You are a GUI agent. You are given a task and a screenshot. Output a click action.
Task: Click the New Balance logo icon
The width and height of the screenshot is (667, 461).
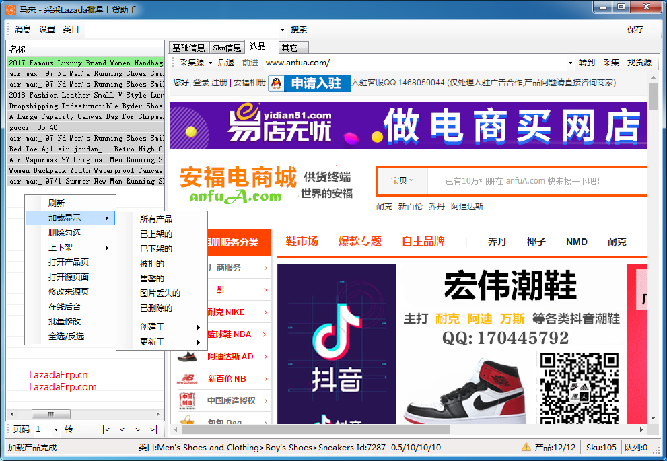pyautogui.click(x=187, y=378)
